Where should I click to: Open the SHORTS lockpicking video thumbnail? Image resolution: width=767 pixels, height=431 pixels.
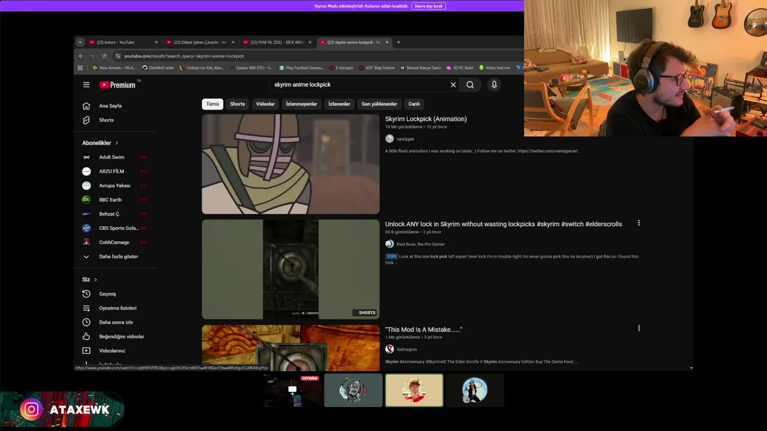[291, 269]
